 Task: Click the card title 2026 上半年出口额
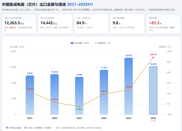[13, 18]
